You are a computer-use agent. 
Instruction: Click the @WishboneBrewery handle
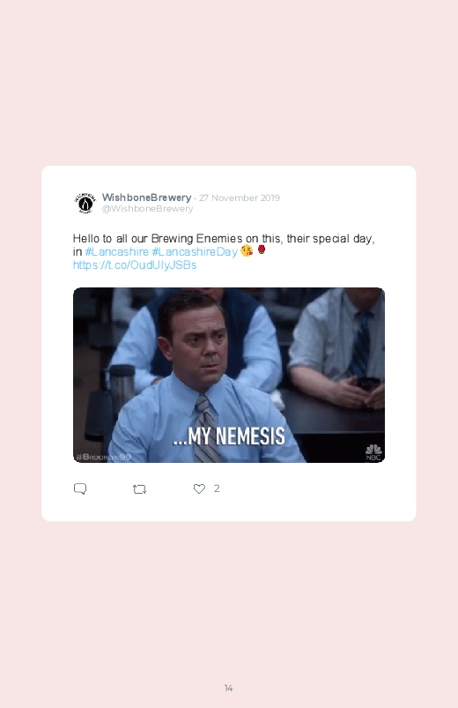148,209
